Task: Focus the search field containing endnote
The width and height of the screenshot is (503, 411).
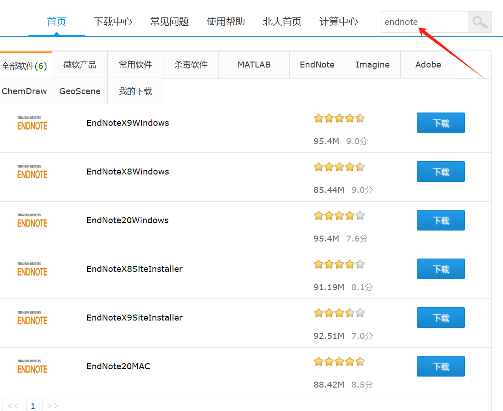Action: (424, 22)
